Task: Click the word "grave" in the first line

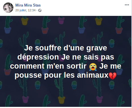Action: point(97,48)
